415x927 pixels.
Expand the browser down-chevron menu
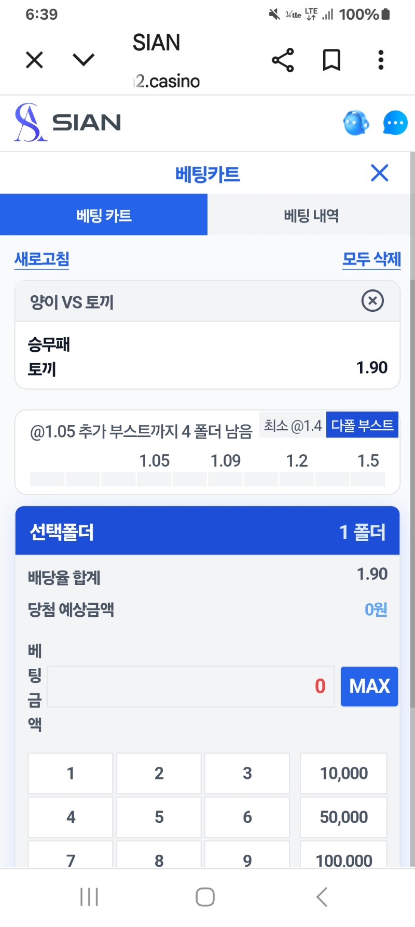pos(84,60)
